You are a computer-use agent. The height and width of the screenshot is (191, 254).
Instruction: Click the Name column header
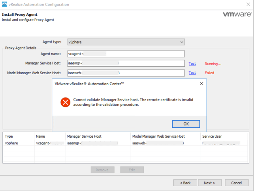coord(50,137)
